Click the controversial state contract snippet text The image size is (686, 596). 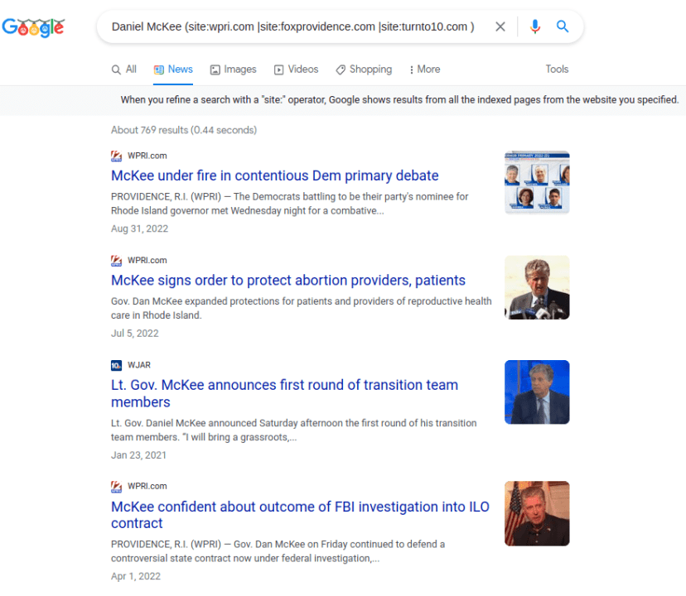[x=278, y=551]
